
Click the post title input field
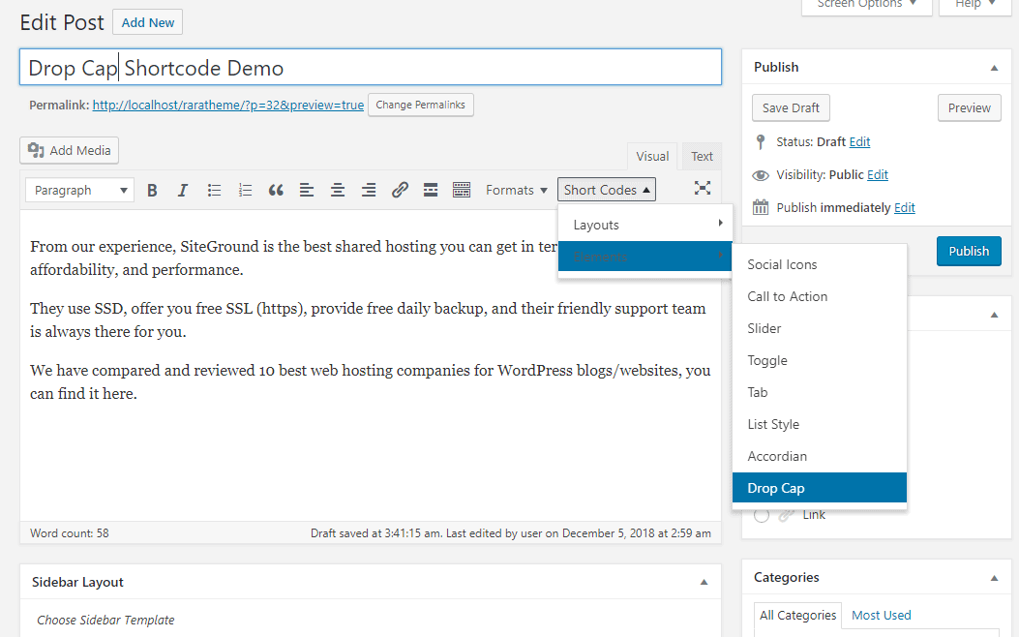click(370, 68)
